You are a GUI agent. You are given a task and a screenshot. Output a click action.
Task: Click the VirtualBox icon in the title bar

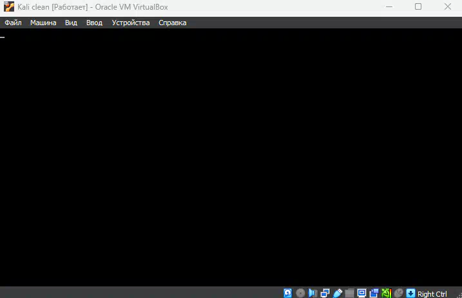click(x=9, y=6)
